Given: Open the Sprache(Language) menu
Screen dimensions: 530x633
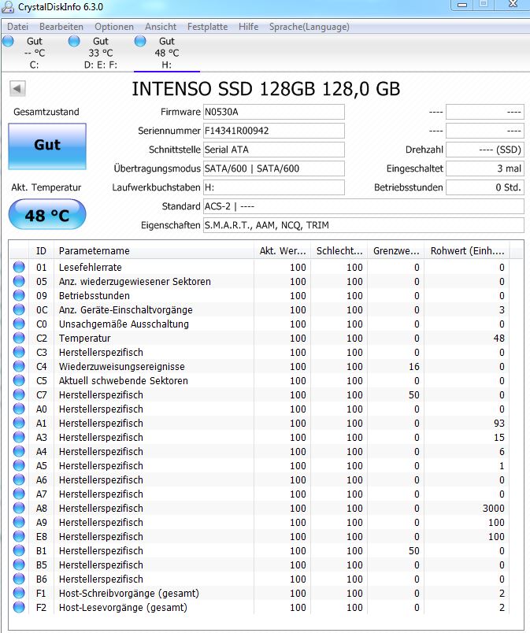Looking at the screenshot, I should (309, 27).
